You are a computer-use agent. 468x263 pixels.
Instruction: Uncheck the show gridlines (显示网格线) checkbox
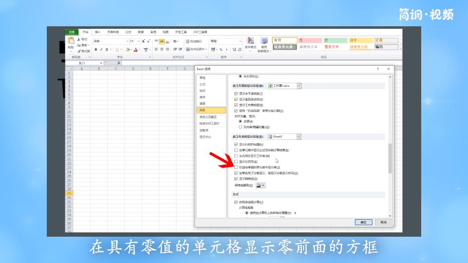coord(236,179)
